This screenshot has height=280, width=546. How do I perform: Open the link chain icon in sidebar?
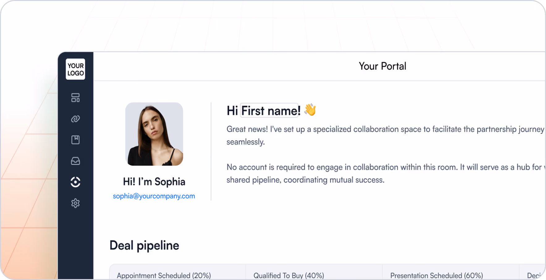click(x=75, y=119)
